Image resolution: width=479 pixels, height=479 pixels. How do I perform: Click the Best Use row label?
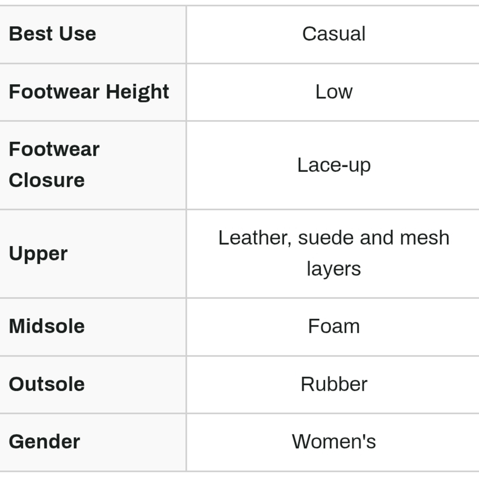pyautogui.click(x=53, y=34)
